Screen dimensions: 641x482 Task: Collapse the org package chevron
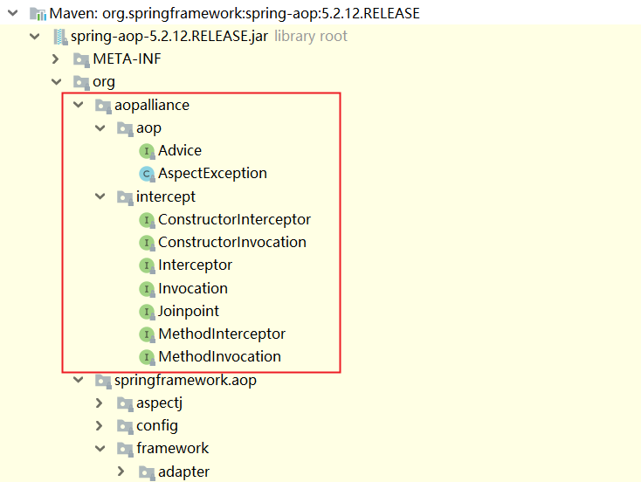pyautogui.click(x=57, y=82)
